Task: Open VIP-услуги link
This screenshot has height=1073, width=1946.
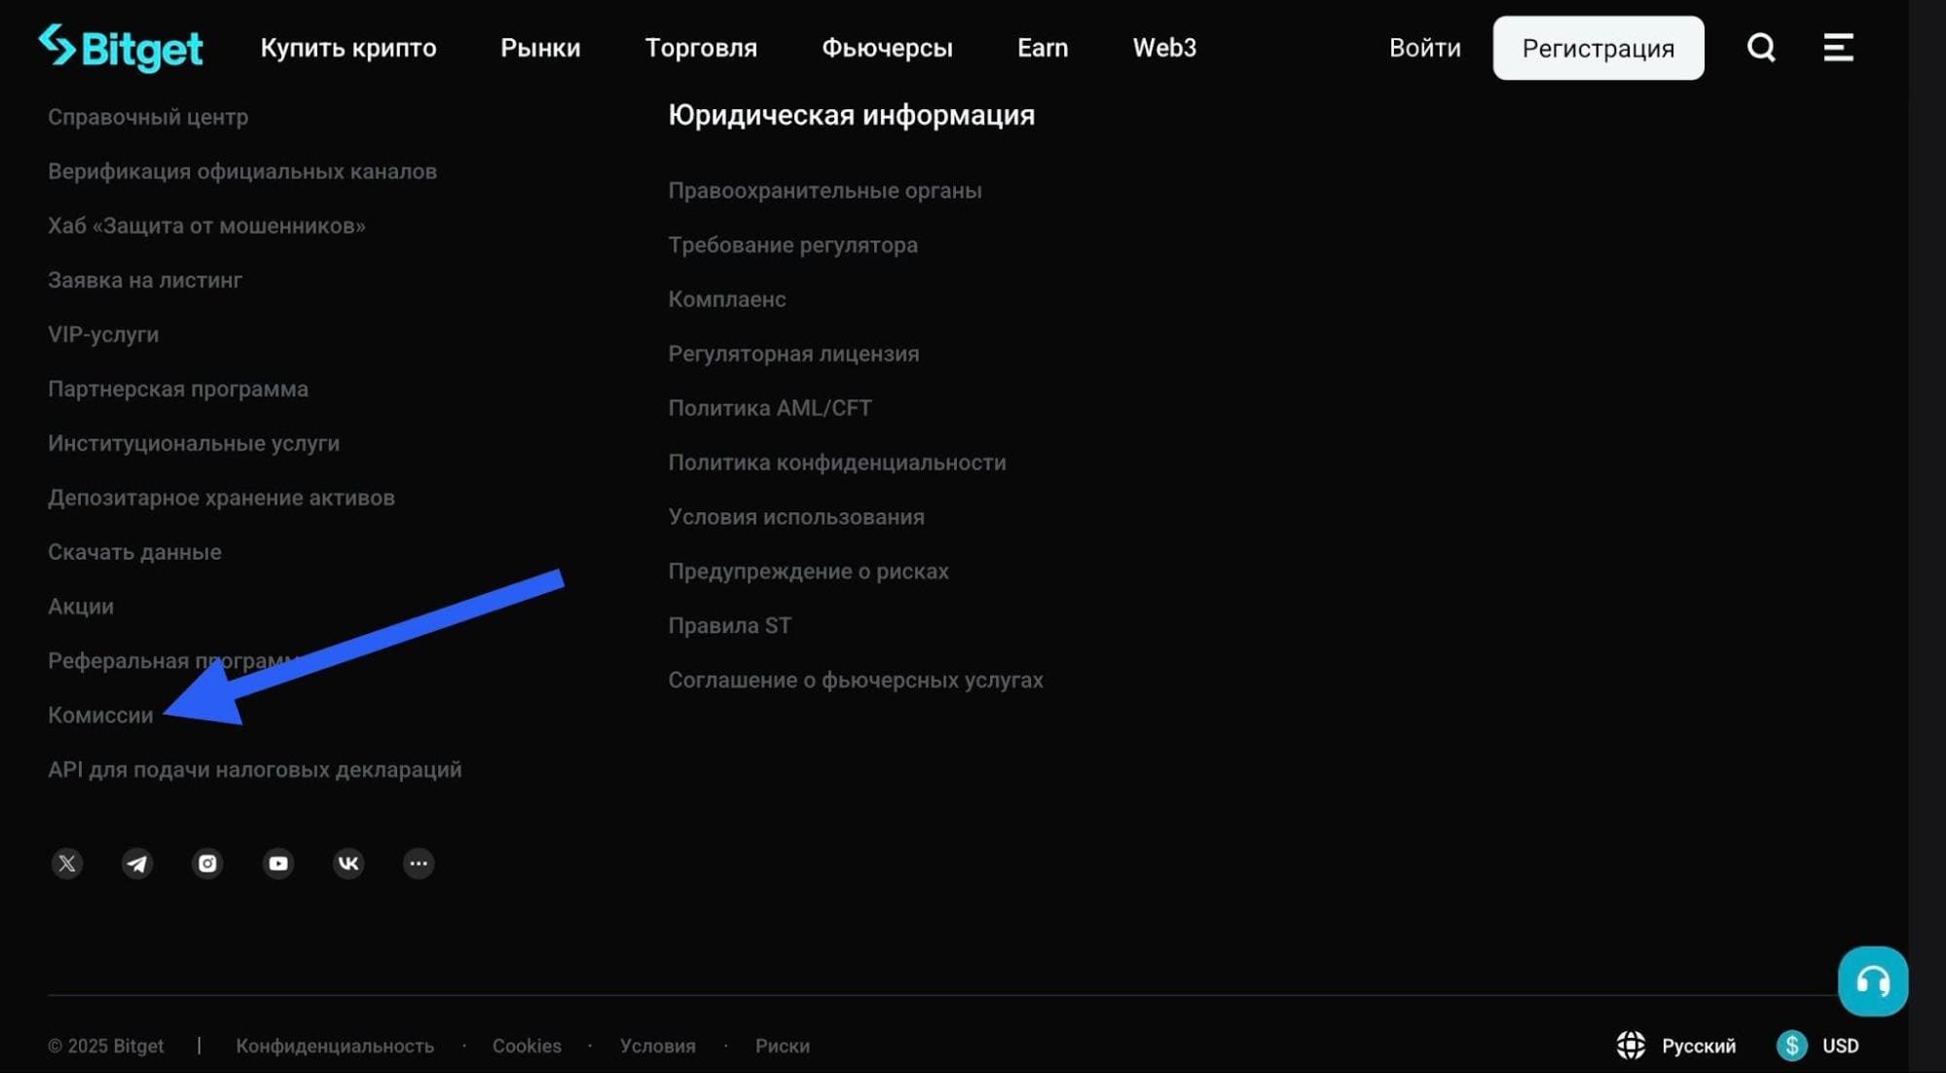Action: click(103, 335)
